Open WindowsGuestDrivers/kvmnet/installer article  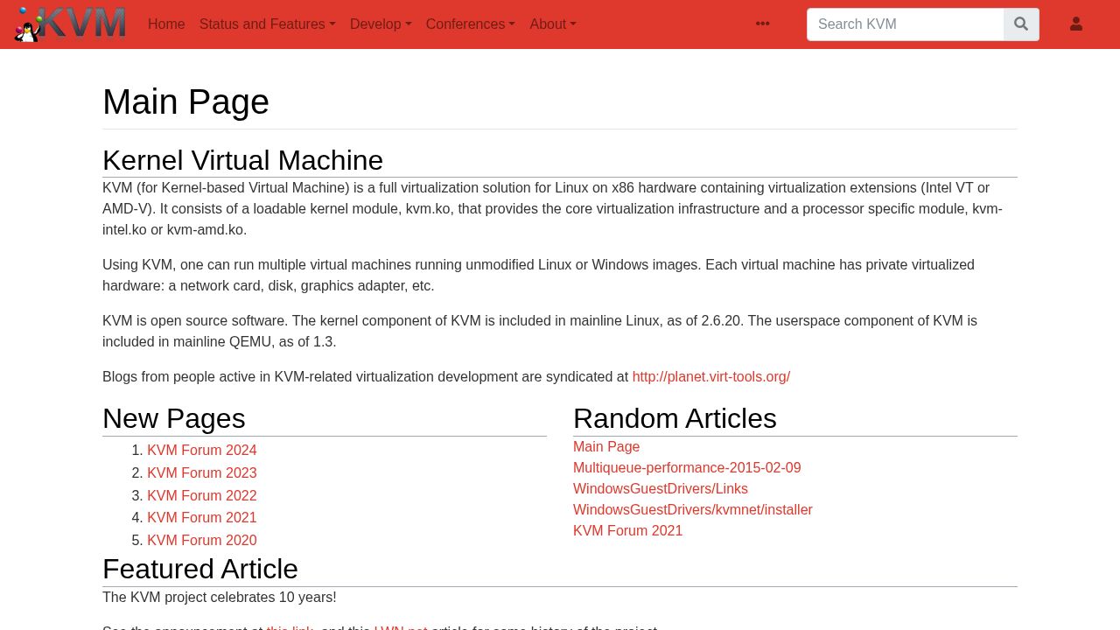[693, 510]
